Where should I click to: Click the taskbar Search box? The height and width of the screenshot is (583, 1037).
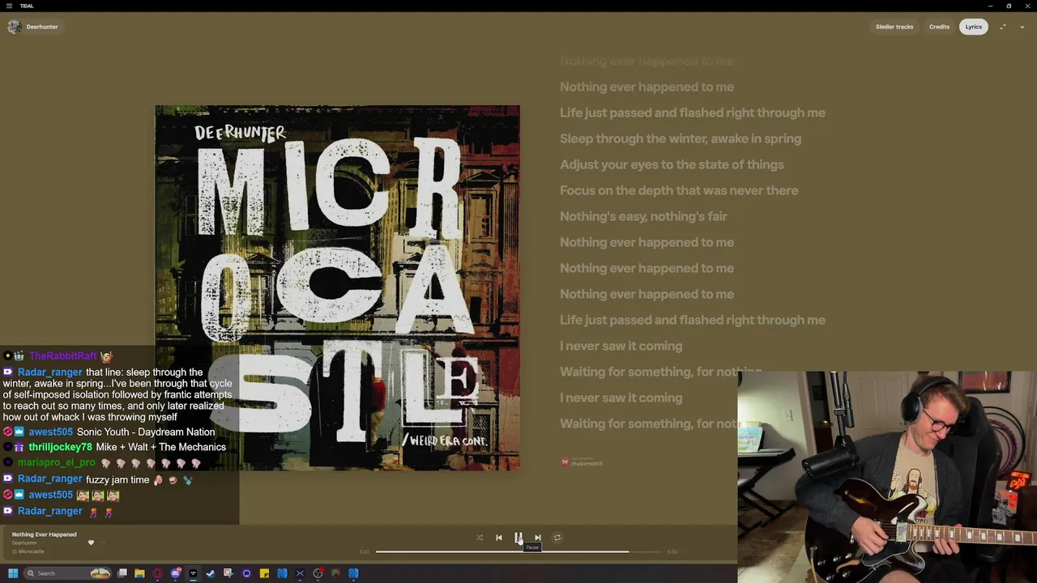coord(66,573)
